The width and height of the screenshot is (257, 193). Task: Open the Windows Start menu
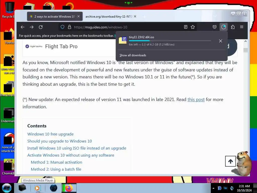click(x=7, y=188)
